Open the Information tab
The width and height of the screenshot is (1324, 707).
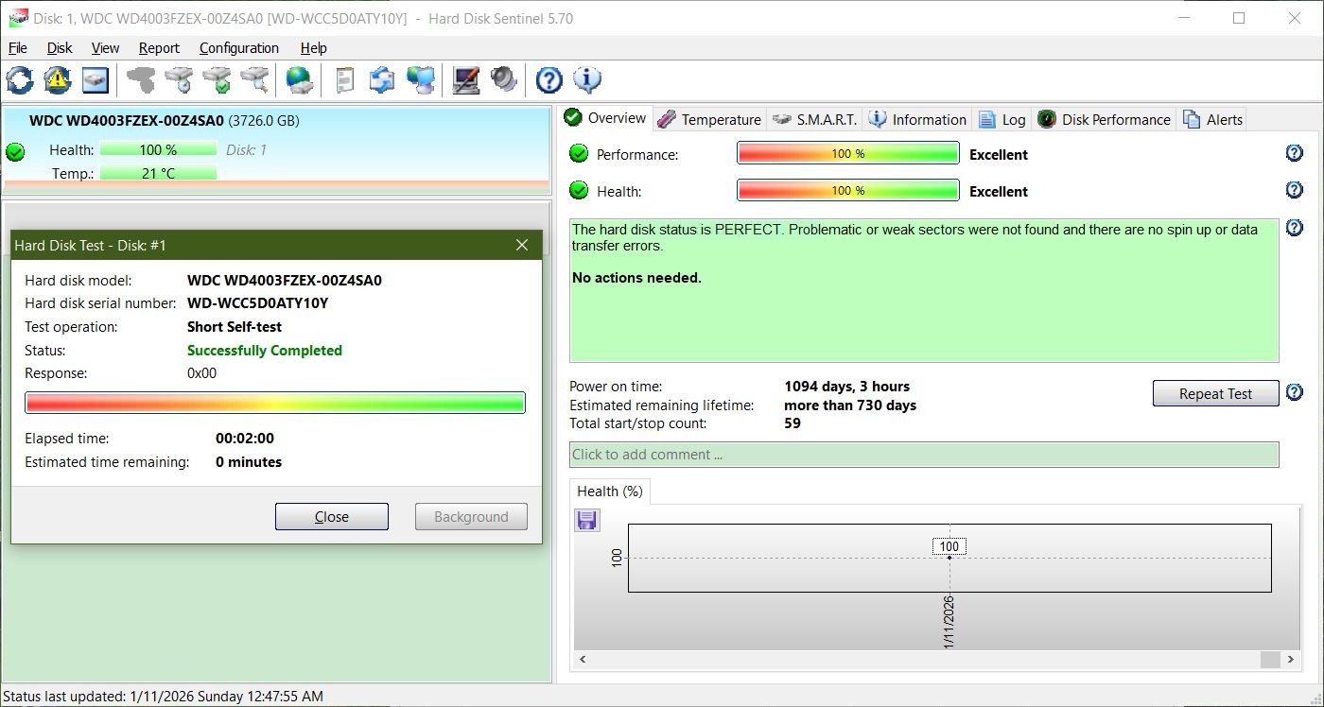(917, 119)
